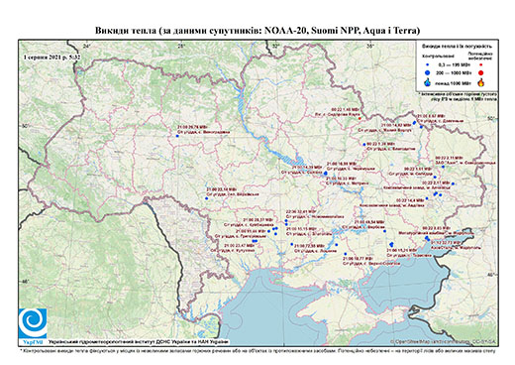515x365 pixels.
Task: Click the orange flame icon in legend
Action: (480, 82)
